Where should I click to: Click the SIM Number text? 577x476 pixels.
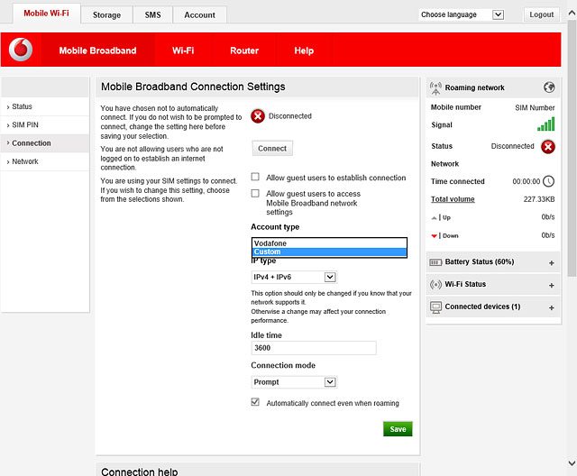pos(535,108)
